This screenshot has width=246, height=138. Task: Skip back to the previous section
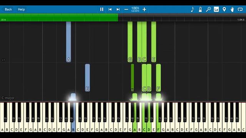tap(110, 9)
